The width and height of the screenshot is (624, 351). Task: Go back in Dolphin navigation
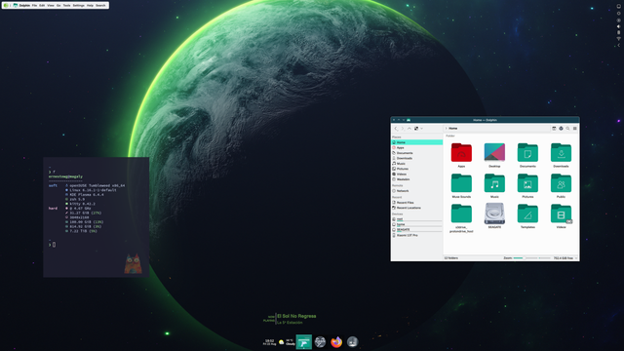[x=396, y=129]
